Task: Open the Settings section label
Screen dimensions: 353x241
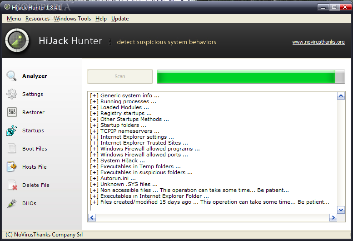Action: (x=33, y=94)
